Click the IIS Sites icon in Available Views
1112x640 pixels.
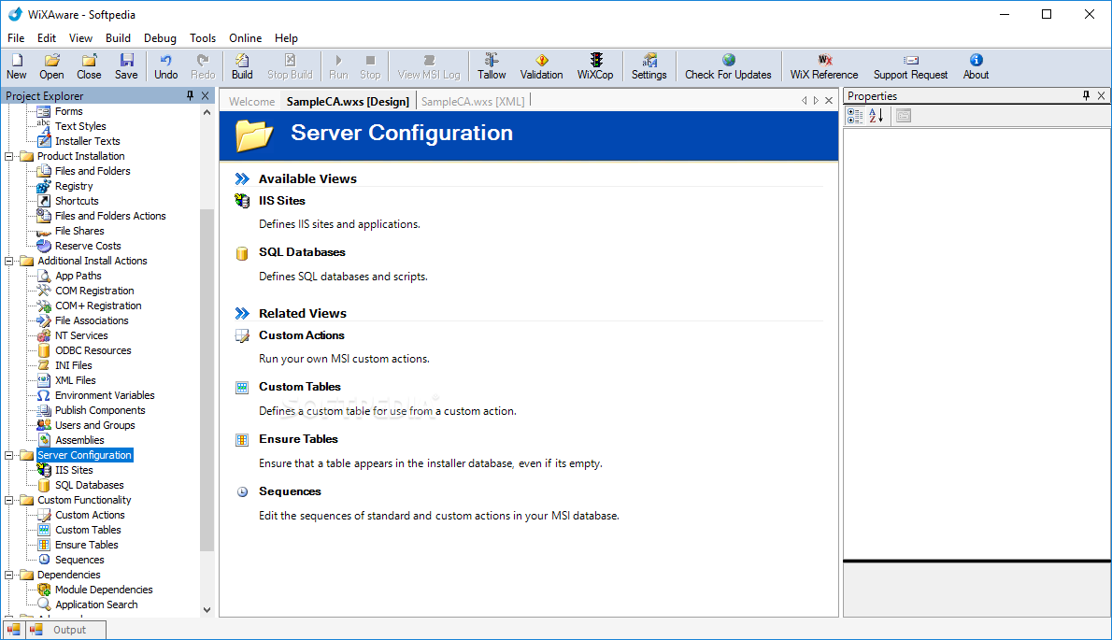tap(242, 201)
